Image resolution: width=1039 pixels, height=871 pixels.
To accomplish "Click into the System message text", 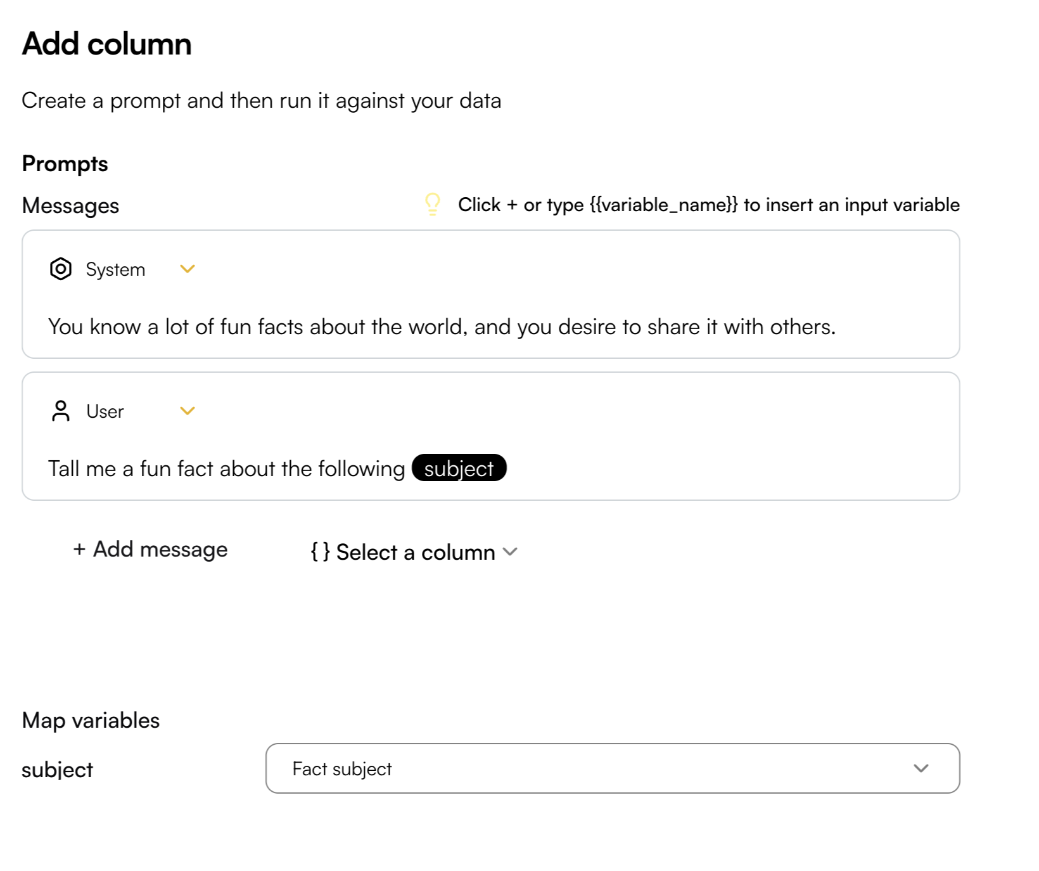I will [442, 326].
